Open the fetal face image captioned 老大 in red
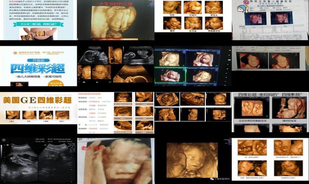 point(116,161)
